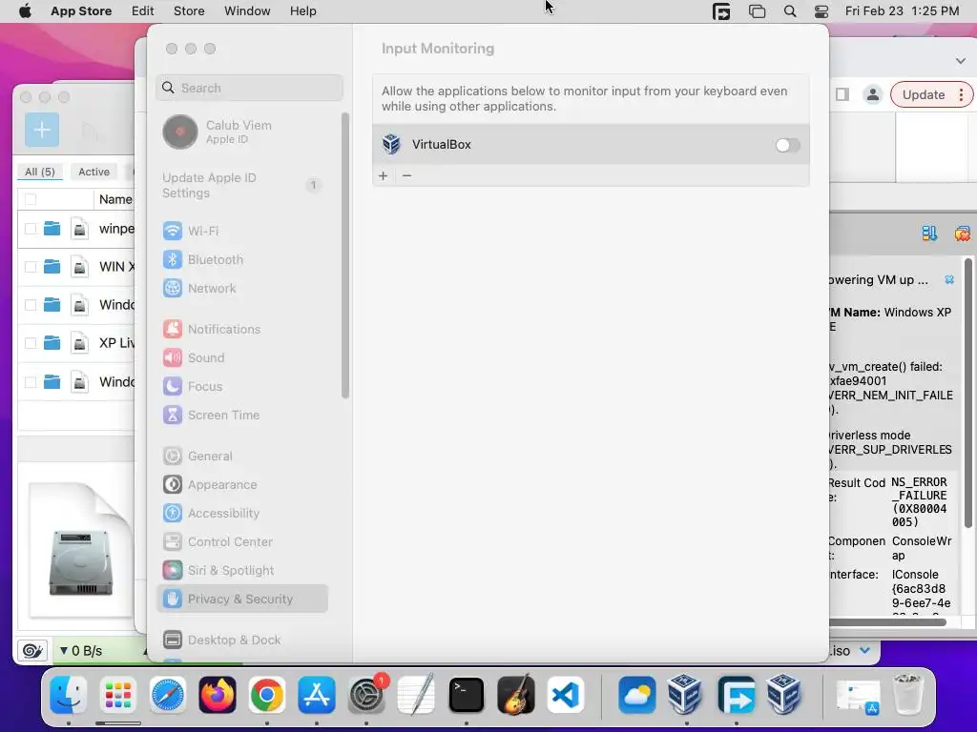
Task: Check the WIN X row checkbox
Action: click(x=31, y=267)
